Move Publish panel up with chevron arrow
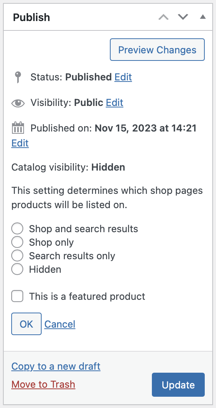Viewport: 216px width, 408px height. tap(163, 17)
